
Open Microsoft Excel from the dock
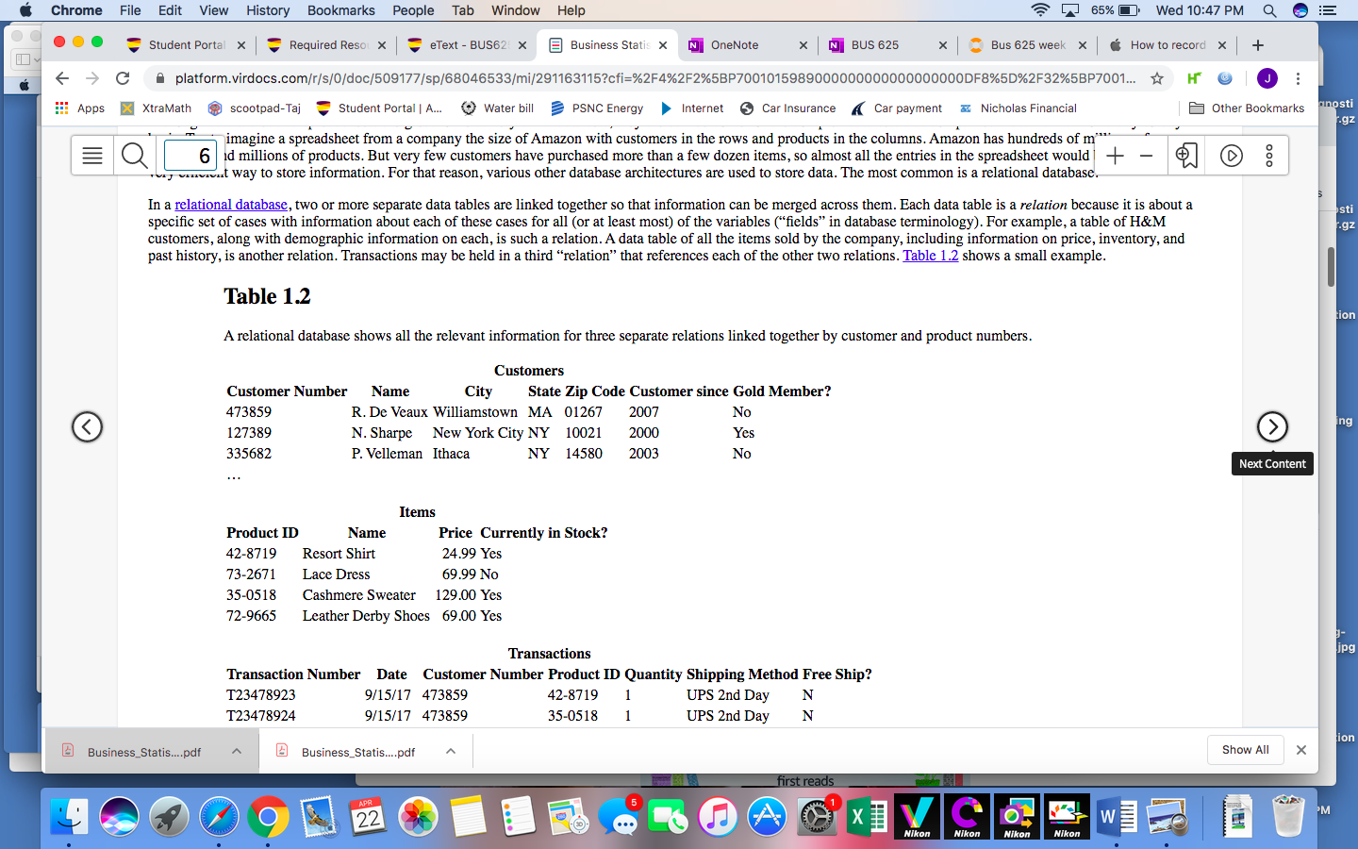tap(866, 817)
